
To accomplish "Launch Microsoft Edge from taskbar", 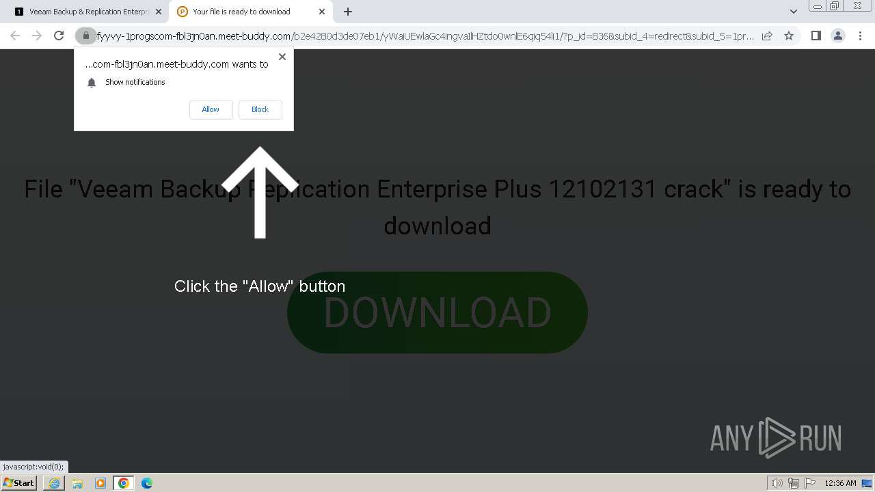I will pos(147,483).
